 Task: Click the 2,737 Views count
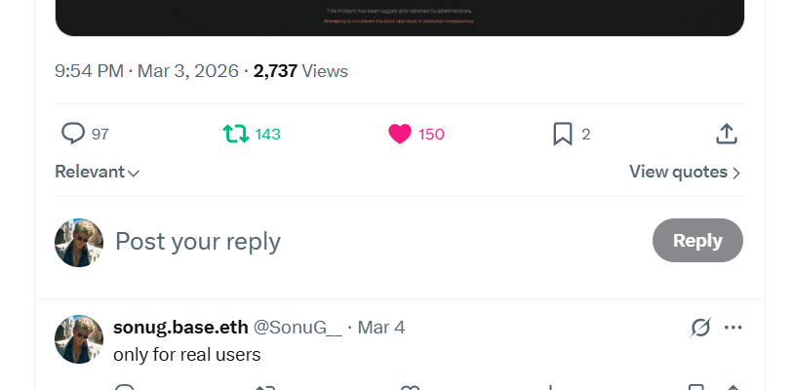point(300,71)
